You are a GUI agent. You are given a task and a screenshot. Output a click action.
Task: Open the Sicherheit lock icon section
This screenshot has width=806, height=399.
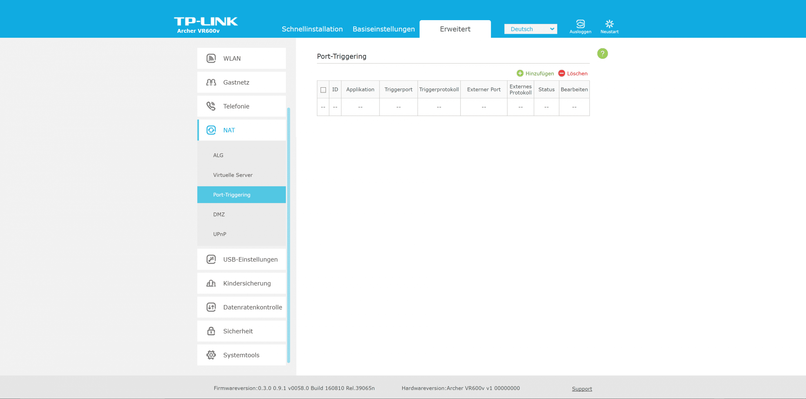[x=211, y=331]
